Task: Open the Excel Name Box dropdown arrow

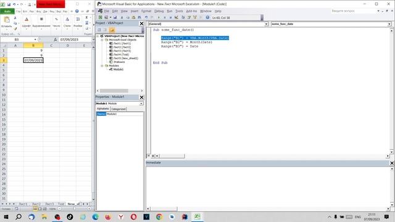Action: coord(35,39)
